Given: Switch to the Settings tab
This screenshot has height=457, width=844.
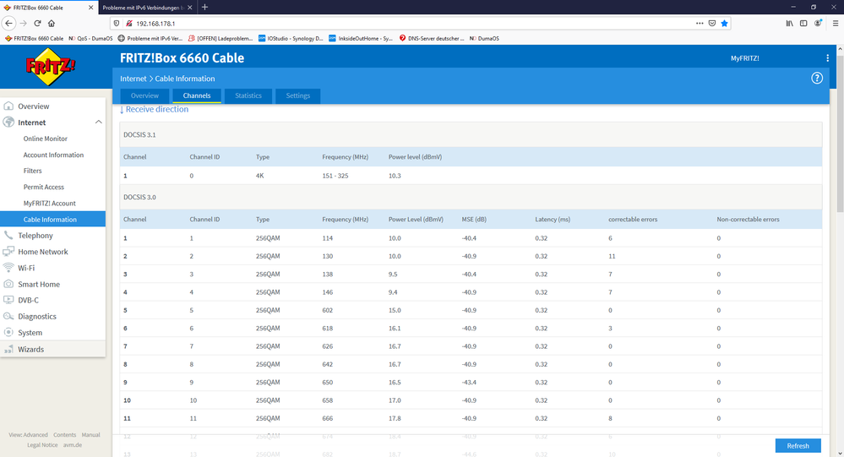Looking at the screenshot, I should pyautogui.click(x=297, y=95).
